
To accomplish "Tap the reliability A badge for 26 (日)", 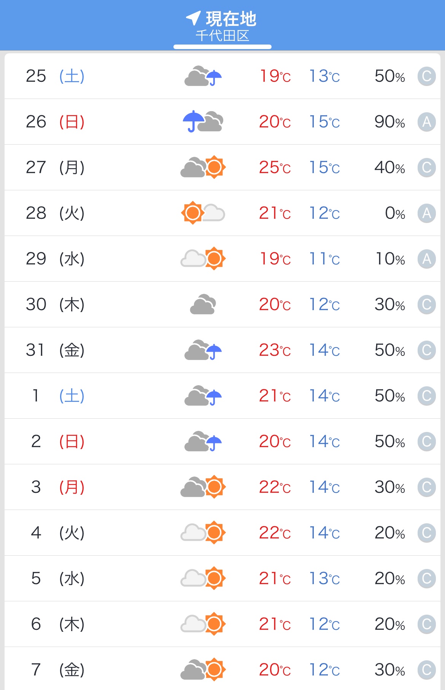I will 426,122.
